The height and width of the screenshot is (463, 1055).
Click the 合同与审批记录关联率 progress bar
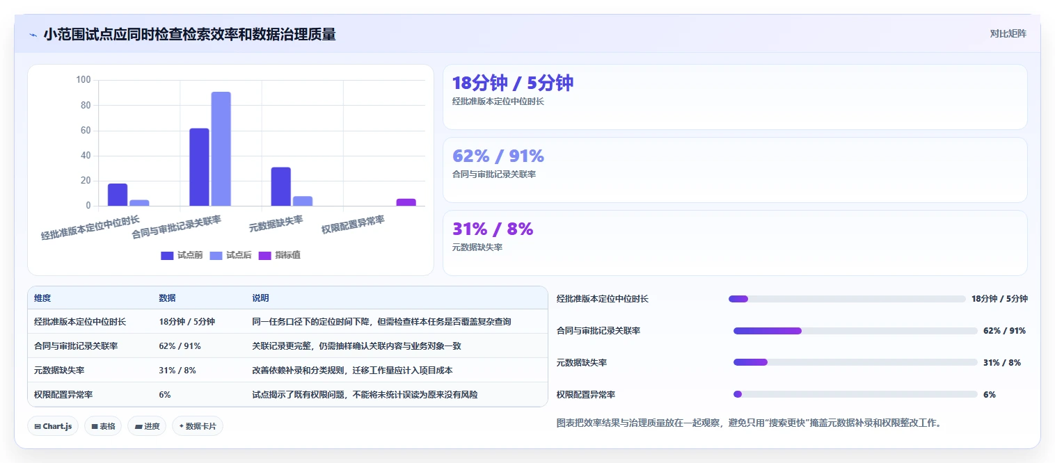coord(855,331)
